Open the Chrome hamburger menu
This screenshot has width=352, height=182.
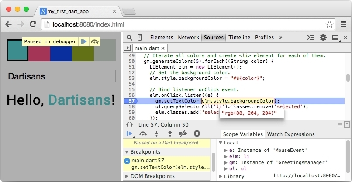[343, 24]
